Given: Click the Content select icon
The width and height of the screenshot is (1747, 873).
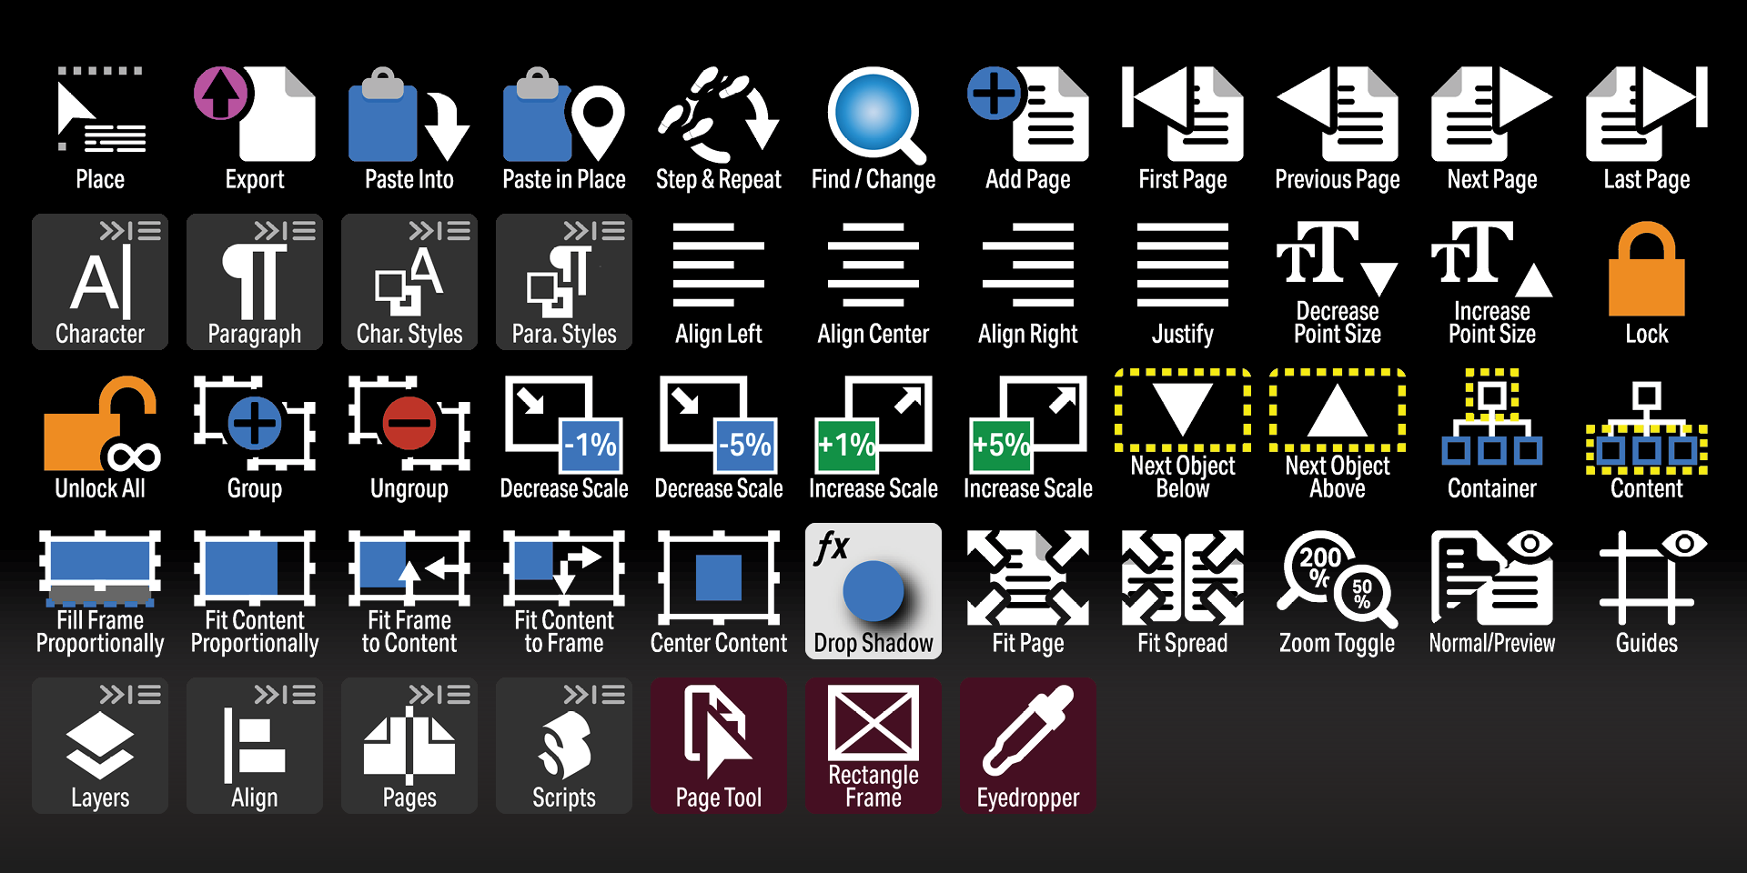Looking at the screenshot, I should [1647, 427].
